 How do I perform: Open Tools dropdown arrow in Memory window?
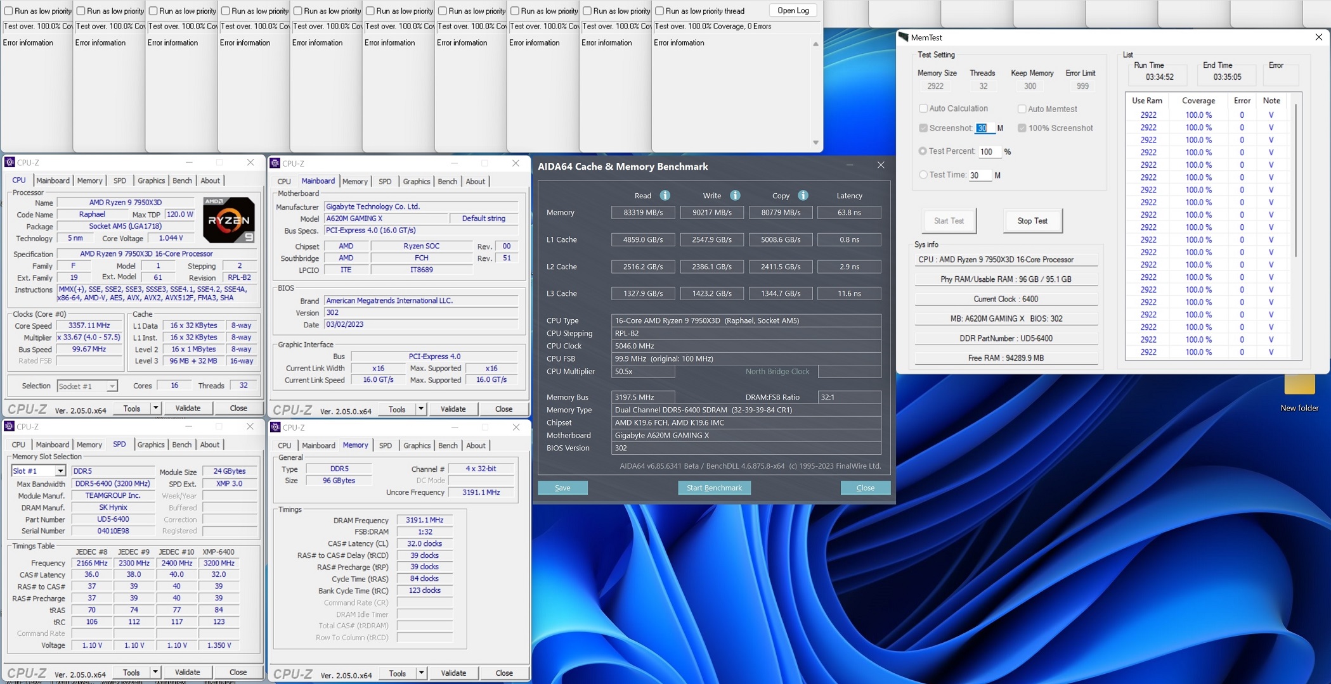[x=421, y=673]
